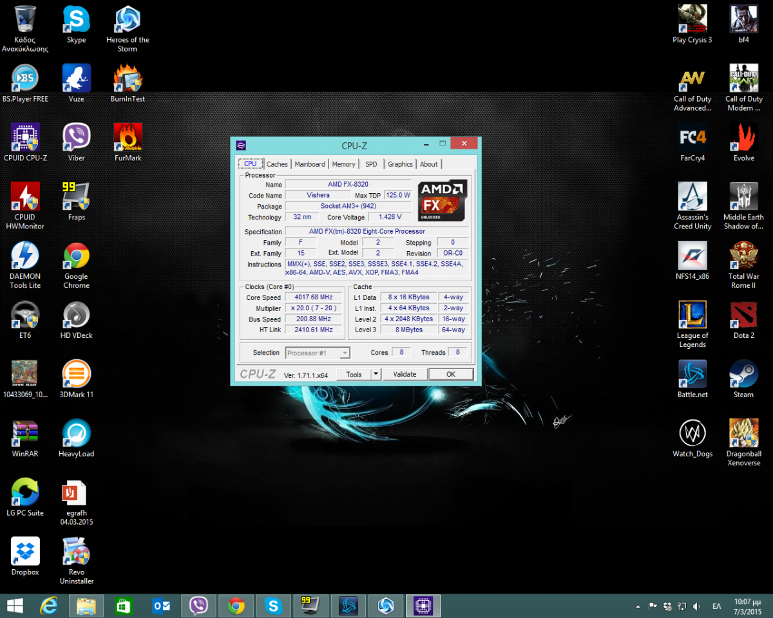Select the ET6 desktop icon
773x618 pixels.
coord(25,320)
